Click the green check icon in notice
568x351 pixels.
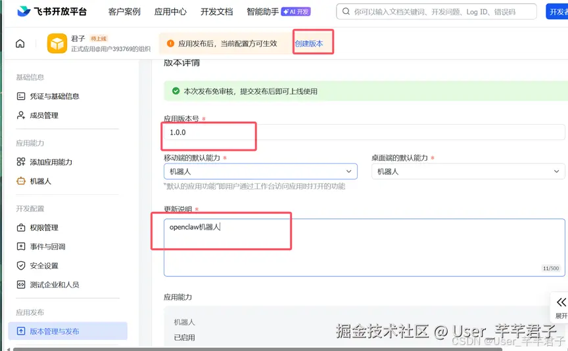point(176,91)
